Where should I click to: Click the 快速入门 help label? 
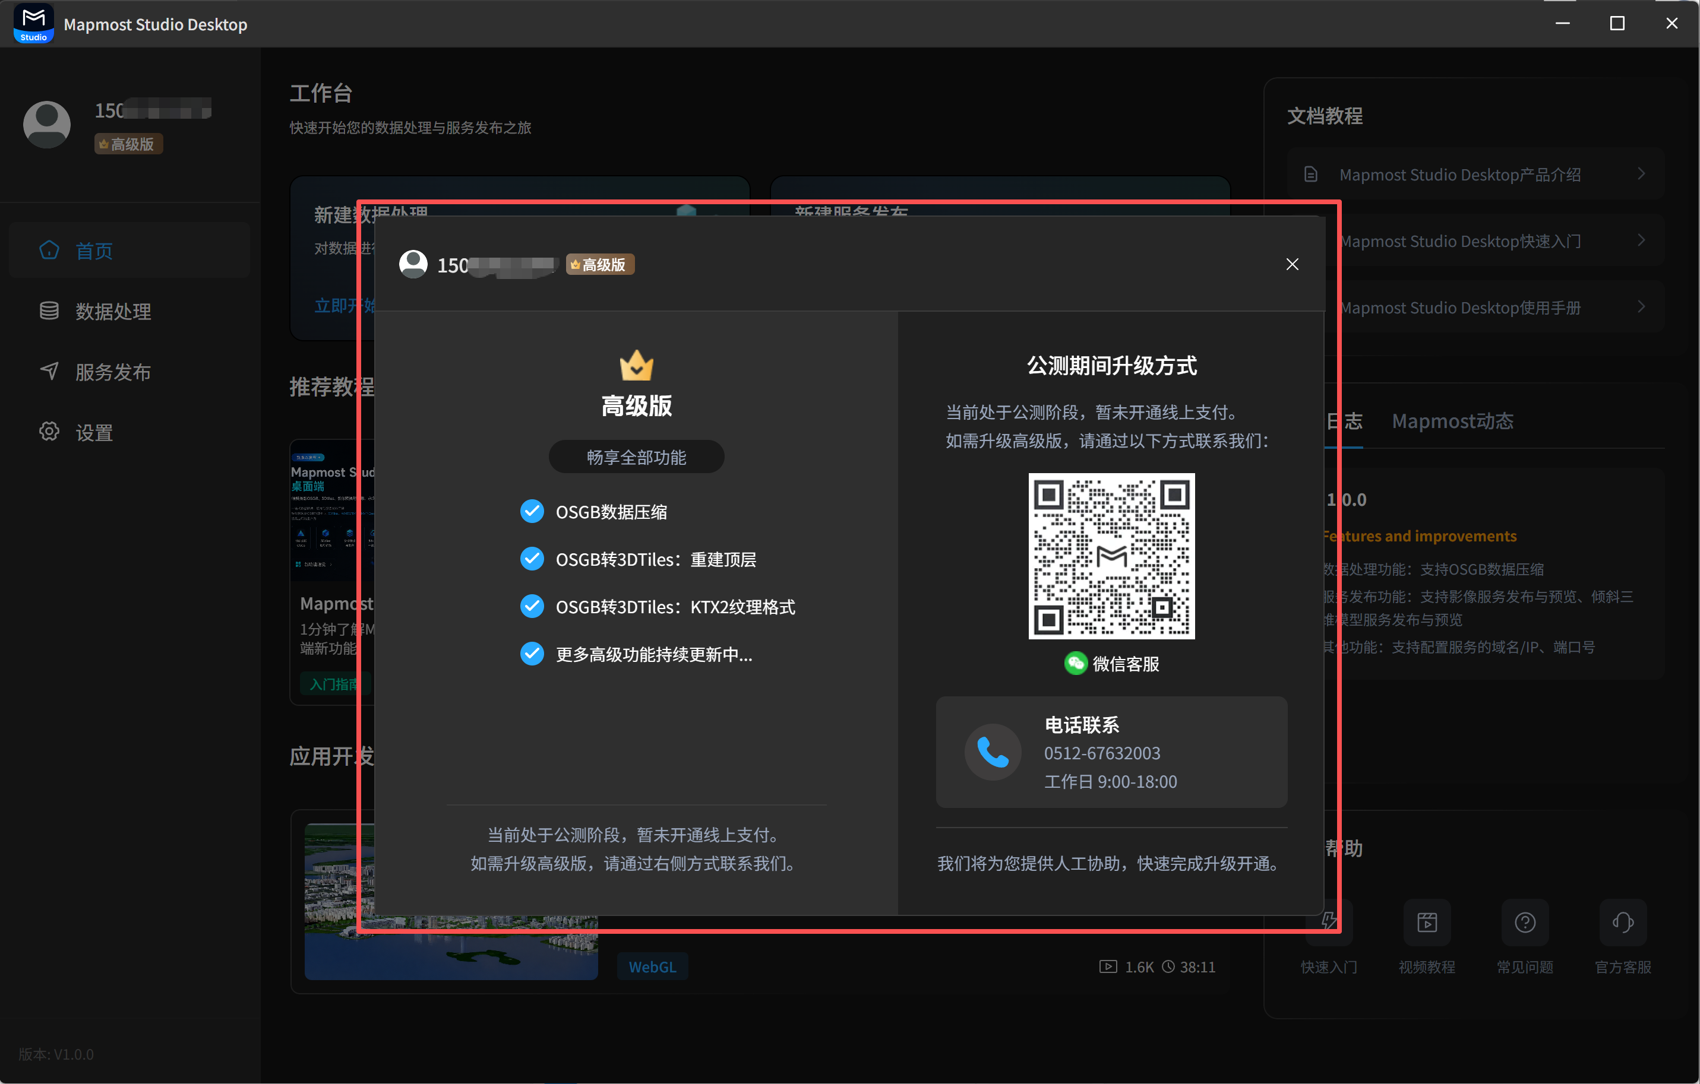tap(1329, 967)
